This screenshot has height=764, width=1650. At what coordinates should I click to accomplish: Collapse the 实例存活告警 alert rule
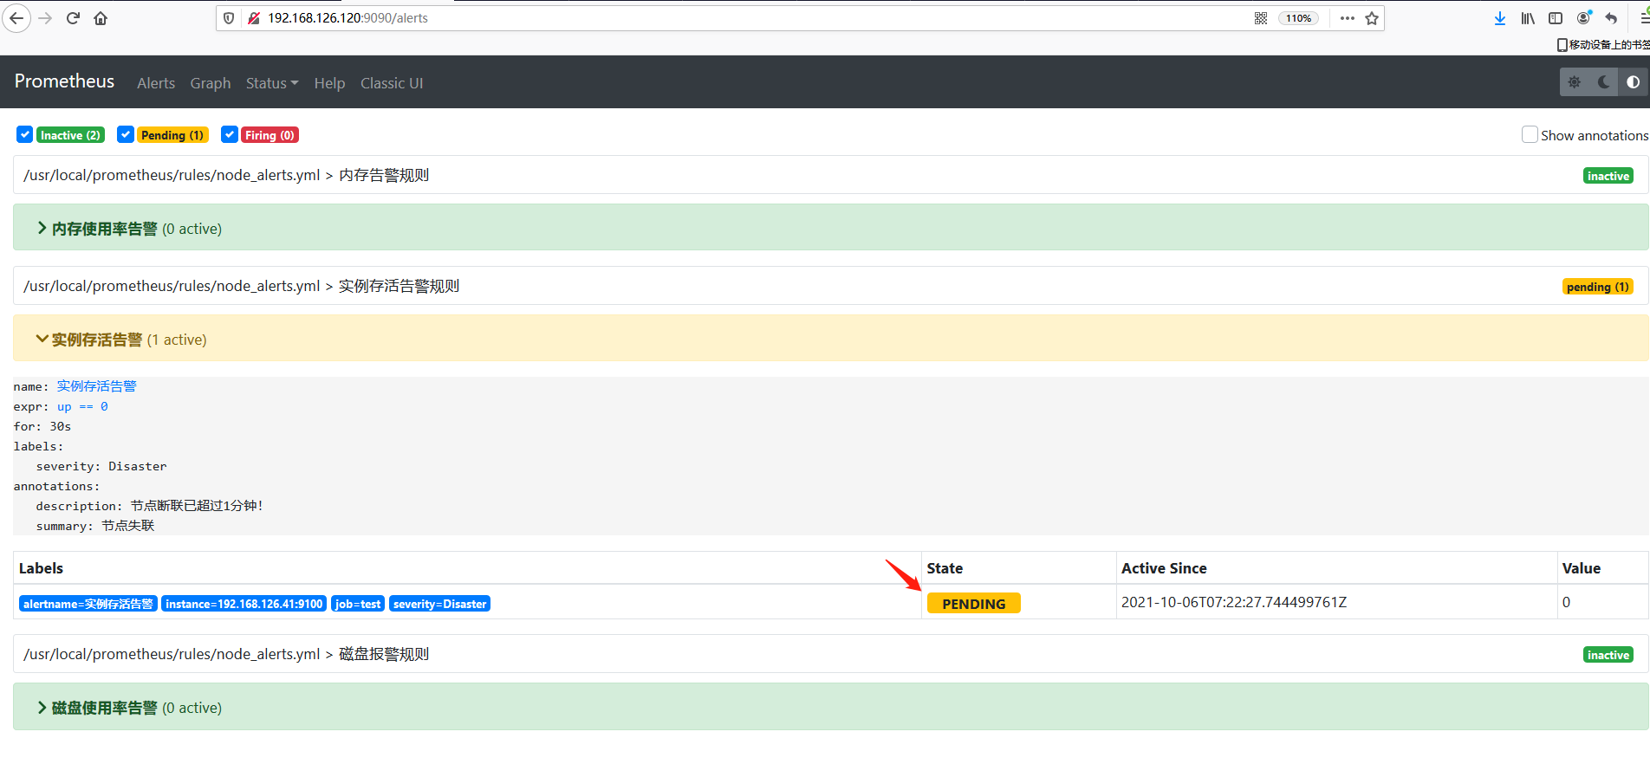coord(830,339)
